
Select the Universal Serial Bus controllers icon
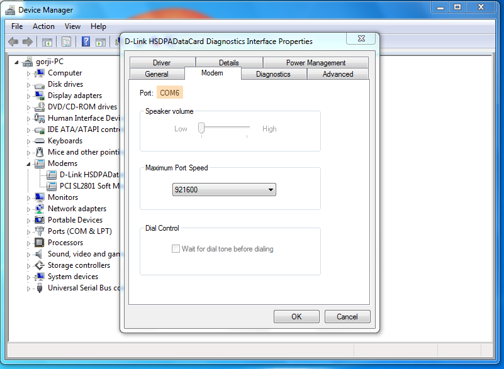click(x=40, y=288)
